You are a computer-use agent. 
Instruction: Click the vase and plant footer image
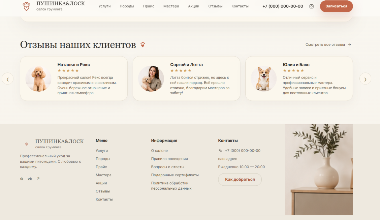click(x=319, y=169)
